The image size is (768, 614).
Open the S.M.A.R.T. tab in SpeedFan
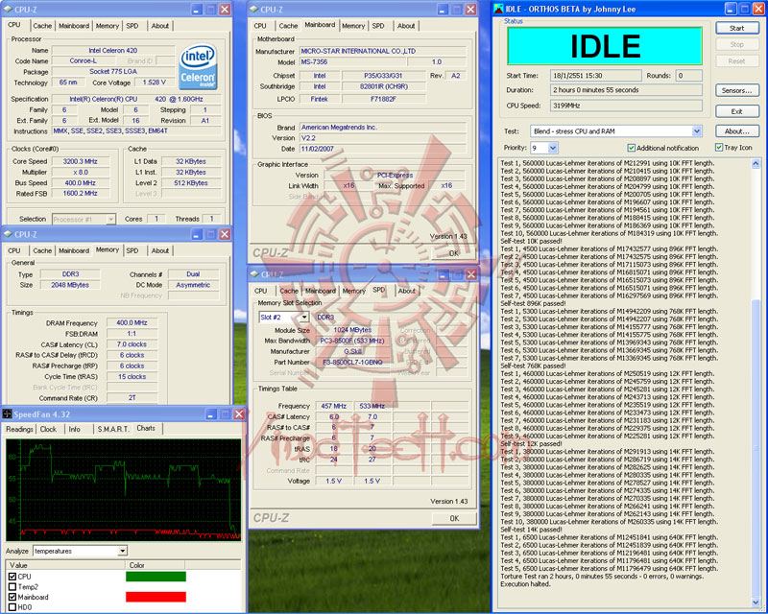111,429
